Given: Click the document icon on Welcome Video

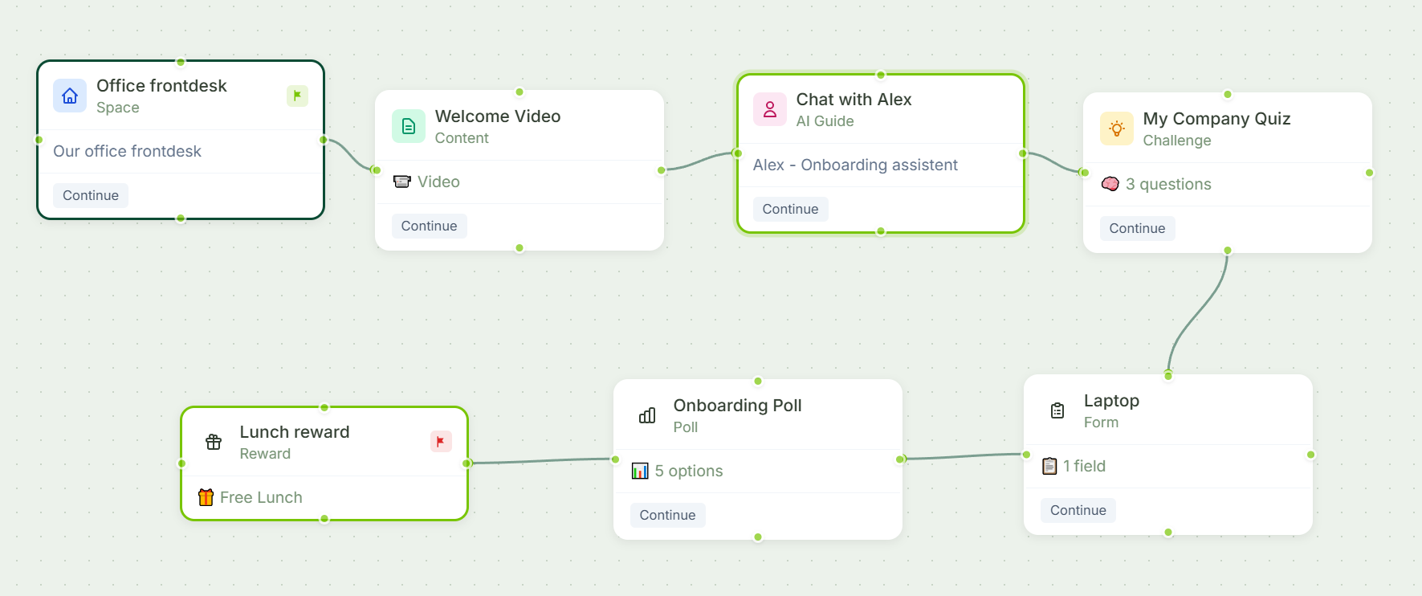Looking at the screenshot, I should tap(408, 126).
